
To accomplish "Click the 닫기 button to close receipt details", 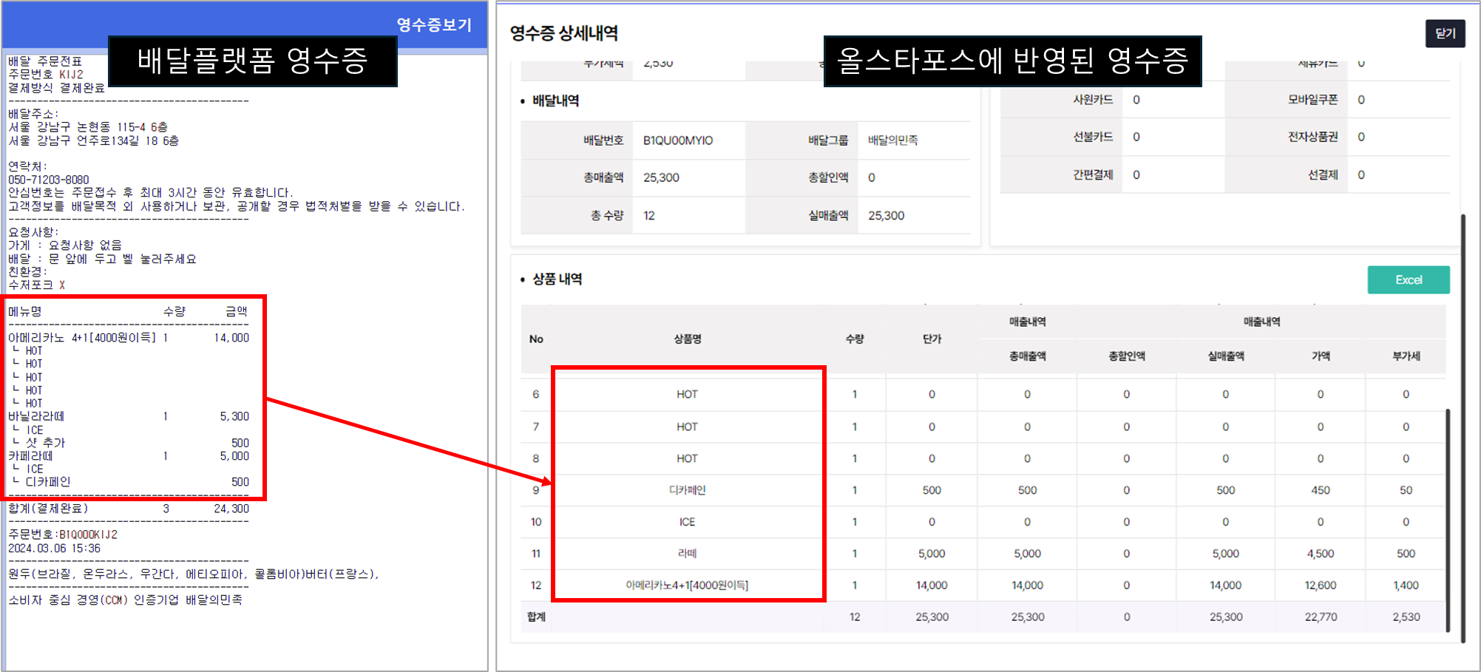I will (1445, 33).
